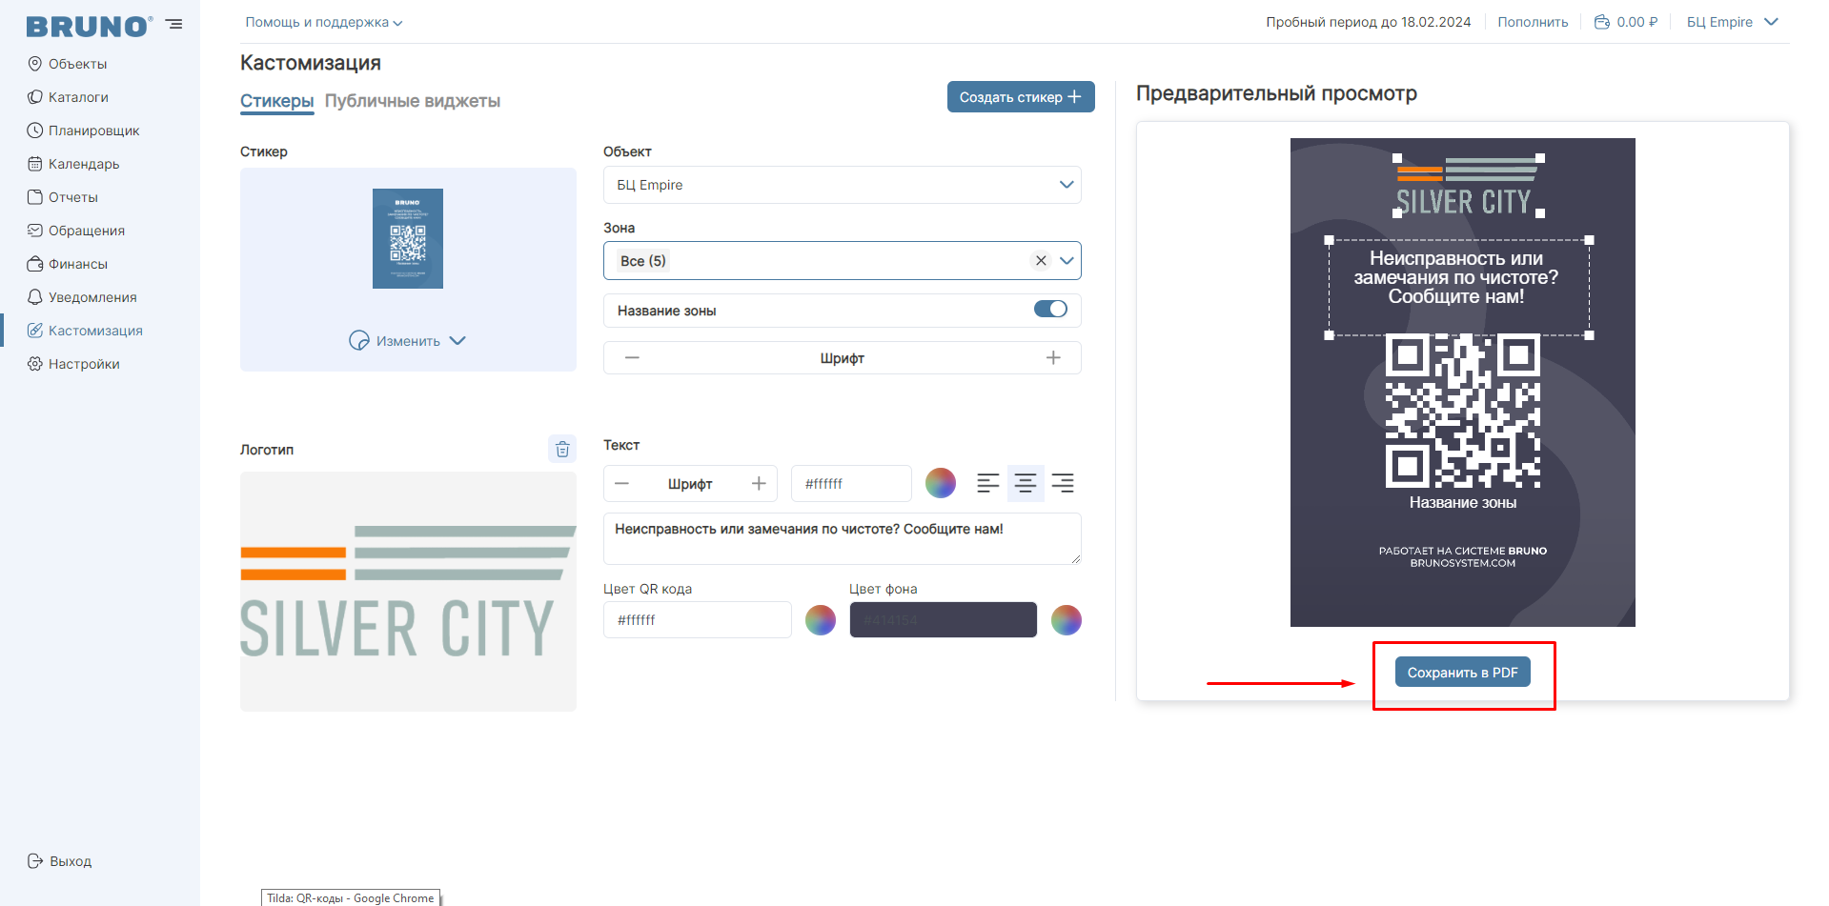Click the Silver City logo image

click(x=408, y=592)
